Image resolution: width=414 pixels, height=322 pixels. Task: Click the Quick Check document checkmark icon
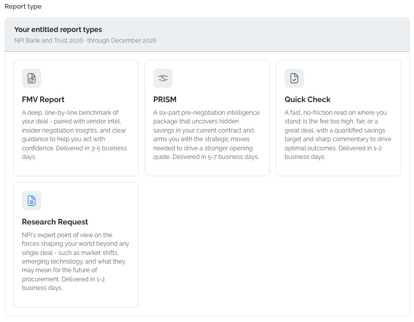point(294,78)
